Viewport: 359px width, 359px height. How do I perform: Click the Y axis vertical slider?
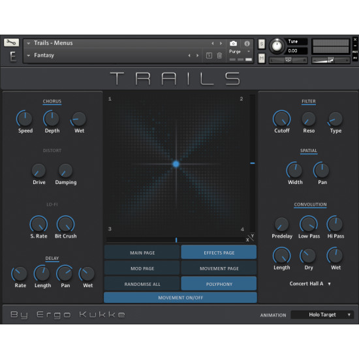(x=253, y=163)
